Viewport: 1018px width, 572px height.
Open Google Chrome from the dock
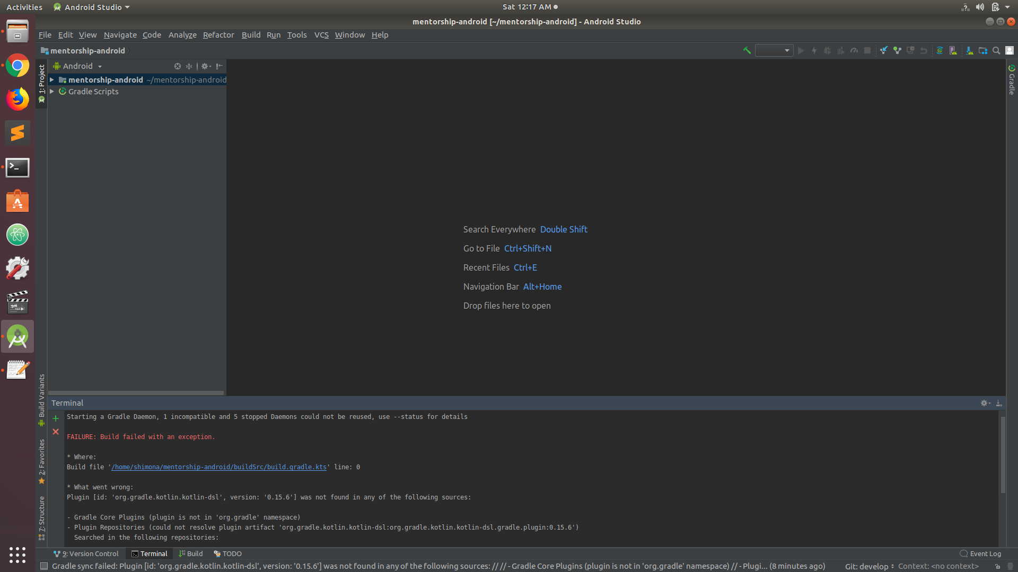point(17,66)
